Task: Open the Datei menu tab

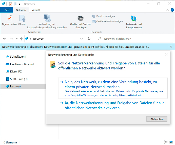Action: click(7, 10)
